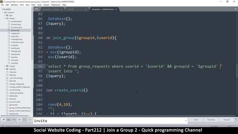Toggle whole word matching in find bar
This screenshot has height=134, width=238.
click(14, 120)
